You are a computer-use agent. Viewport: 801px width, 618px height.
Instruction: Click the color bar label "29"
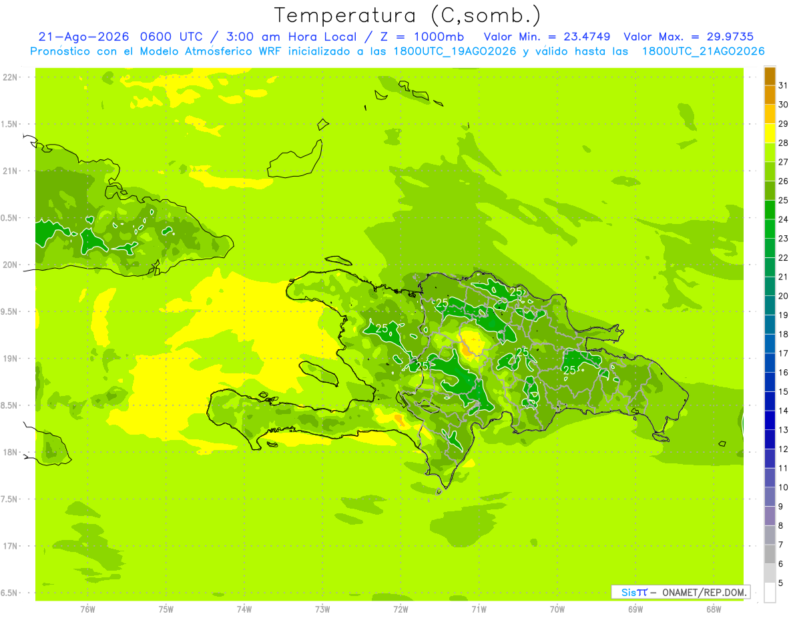(x=784, y=124)
